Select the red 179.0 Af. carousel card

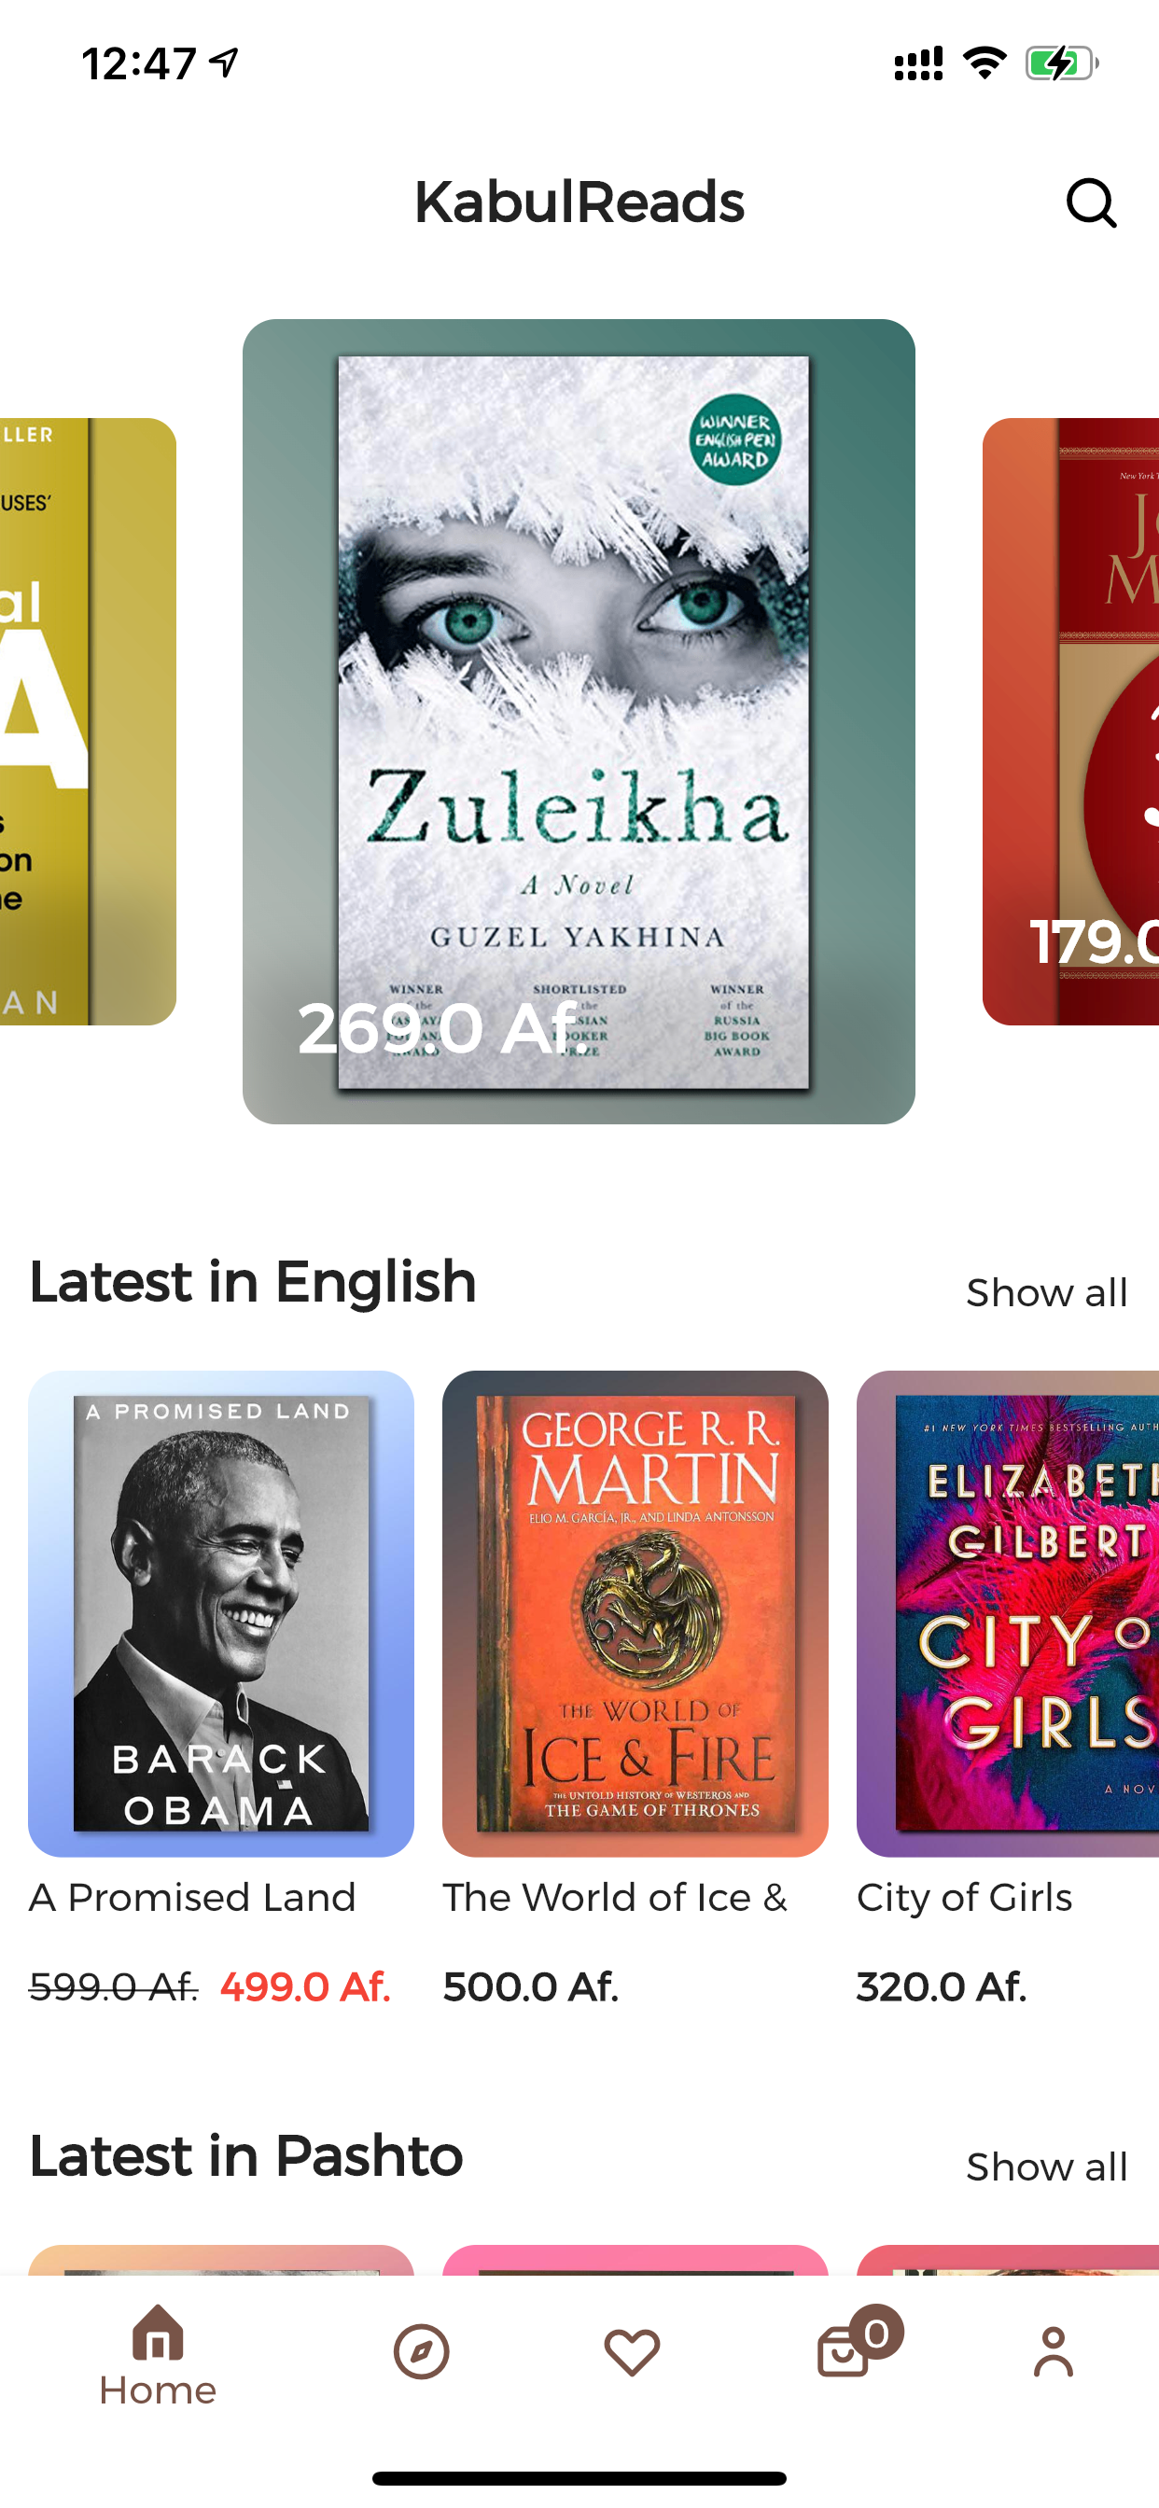click(1070, 721)
